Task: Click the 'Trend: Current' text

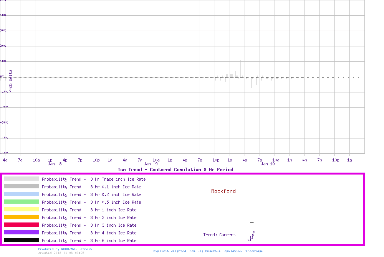Action: (222, 235)
